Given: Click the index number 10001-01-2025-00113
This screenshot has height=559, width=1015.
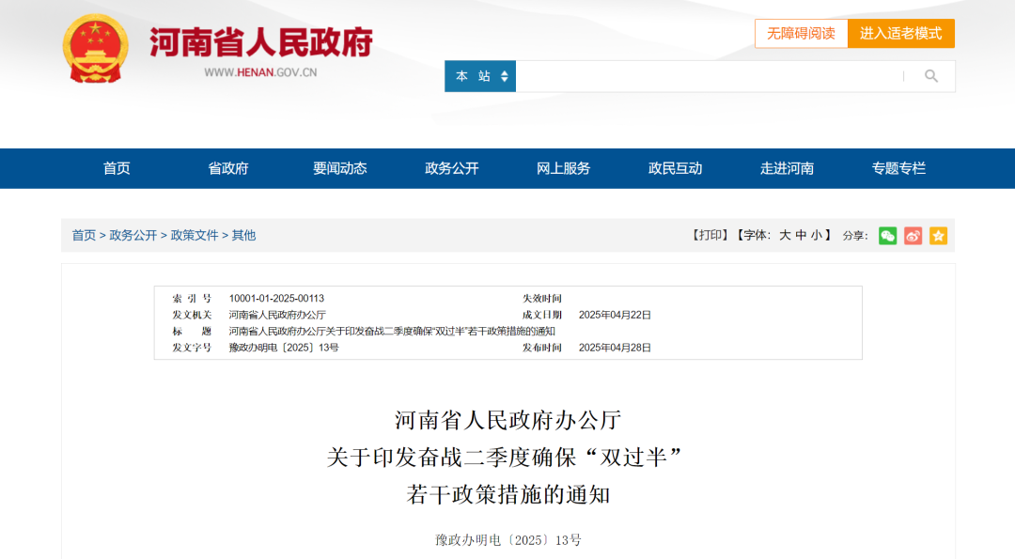Looking at the screenshot, I should coord(276,298).
